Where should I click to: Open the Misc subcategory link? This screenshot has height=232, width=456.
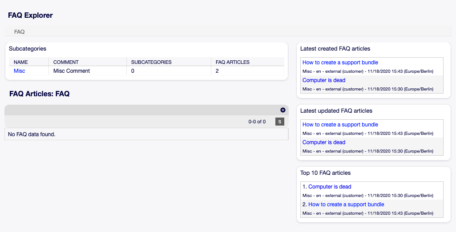pos(20,71)
